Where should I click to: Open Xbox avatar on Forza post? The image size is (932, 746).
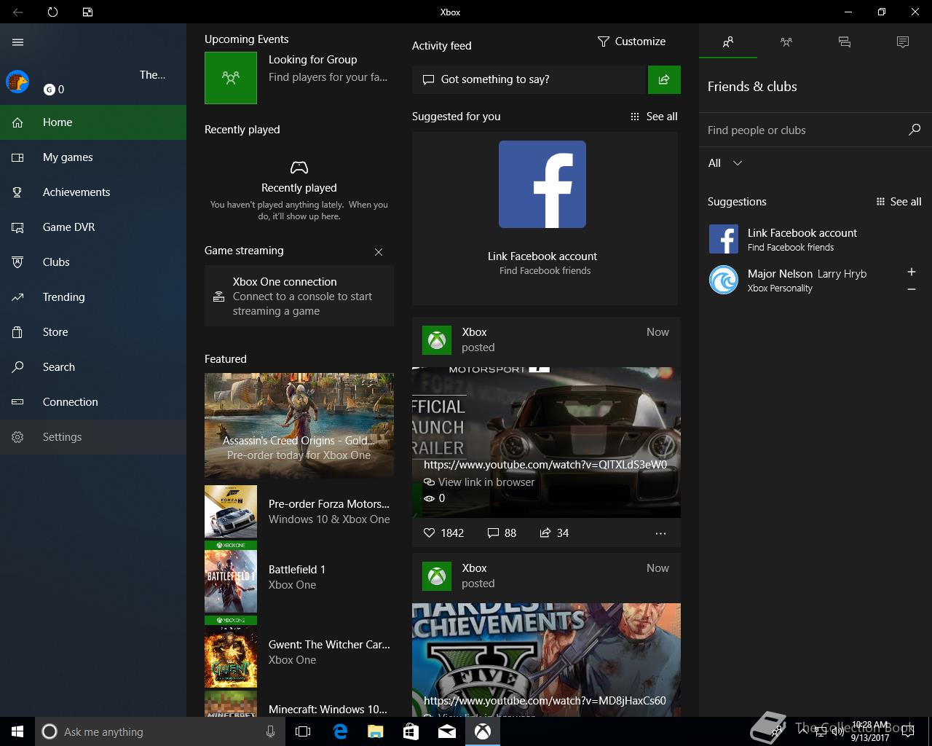tap(437, 340)
